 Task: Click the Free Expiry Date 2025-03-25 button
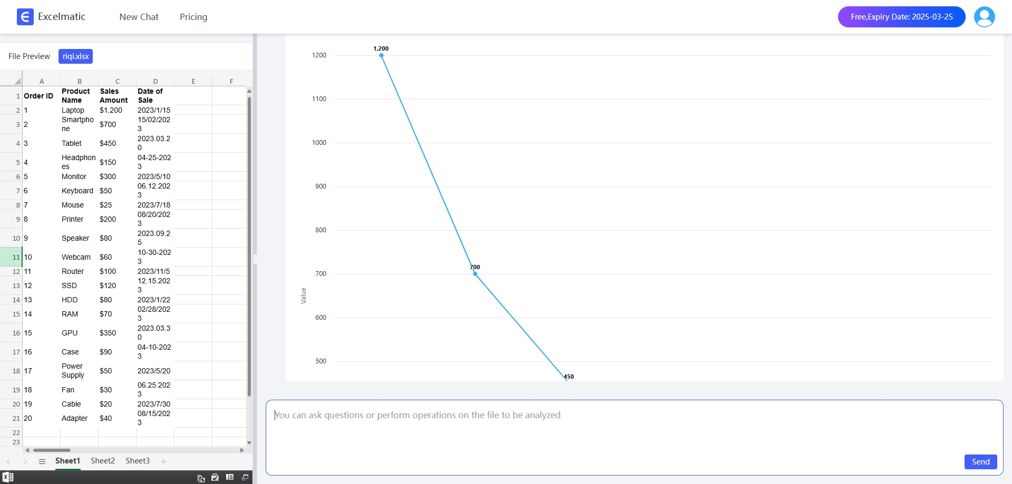coord(902,17)
